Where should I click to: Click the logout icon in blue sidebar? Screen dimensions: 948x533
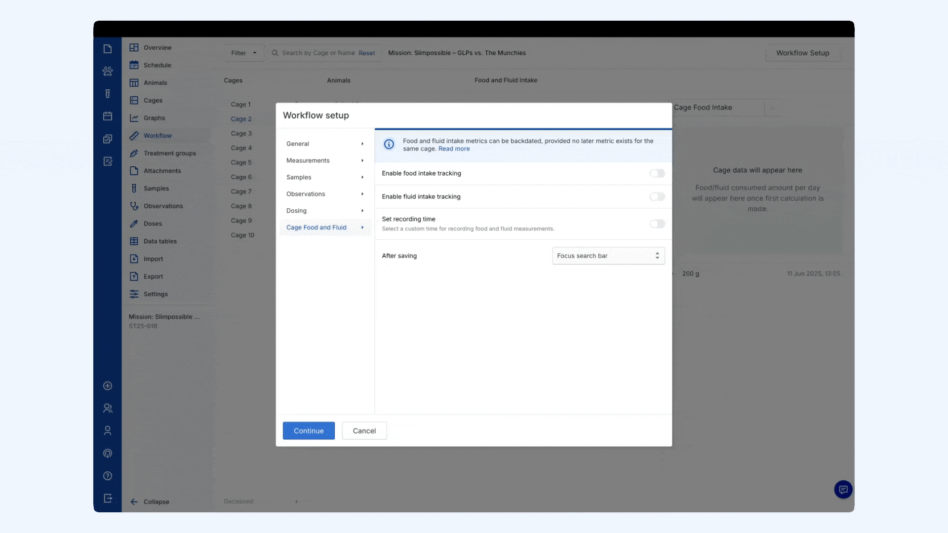108,498
